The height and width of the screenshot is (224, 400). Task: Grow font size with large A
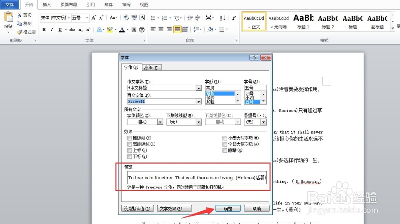pos(94,18)
